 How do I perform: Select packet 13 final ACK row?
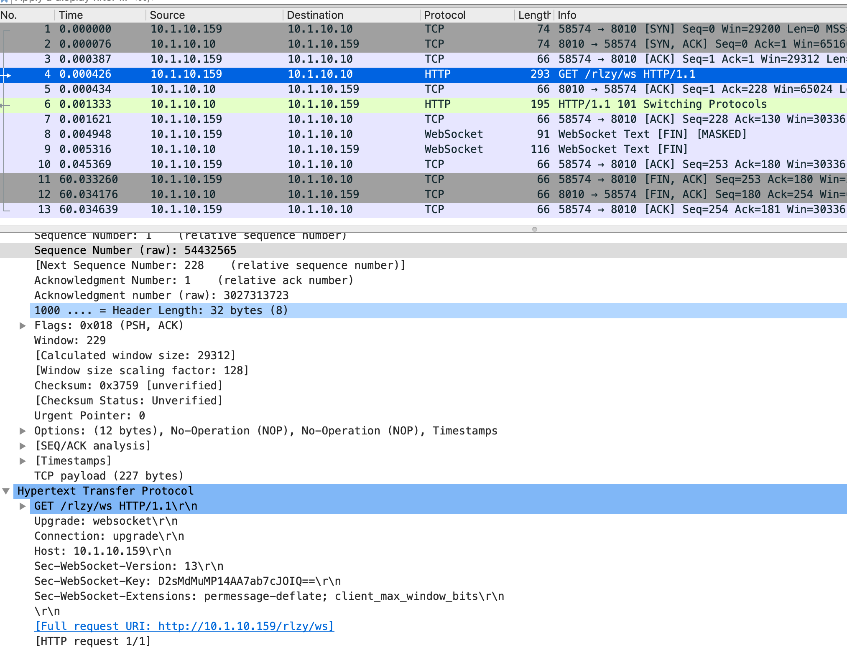(423, 209)
